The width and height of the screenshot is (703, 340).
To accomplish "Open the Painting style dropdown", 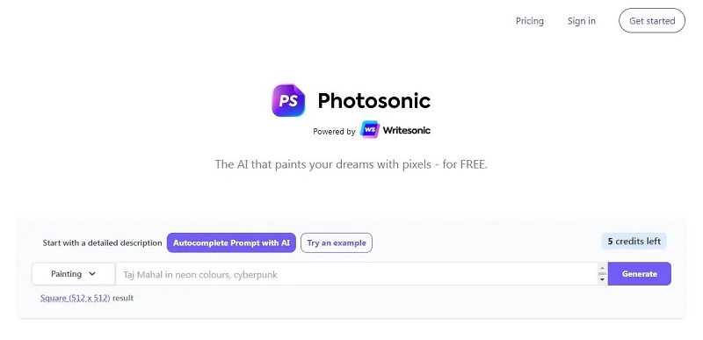I will (x=73, y=274).
